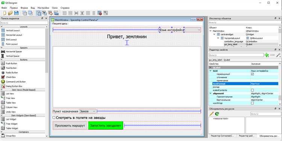Open the Земля destination dropdown
Image resolution: width=282 pixels, height=141 pixels.
tap(87, 111)
